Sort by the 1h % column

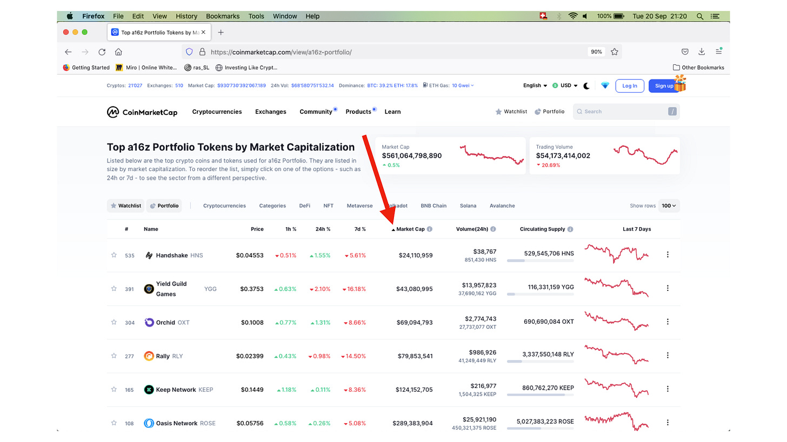point(290,229)
